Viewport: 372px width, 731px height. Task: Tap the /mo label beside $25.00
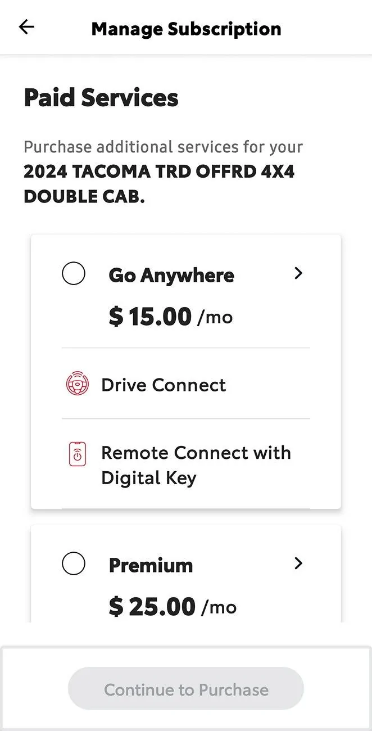(219, 607)
